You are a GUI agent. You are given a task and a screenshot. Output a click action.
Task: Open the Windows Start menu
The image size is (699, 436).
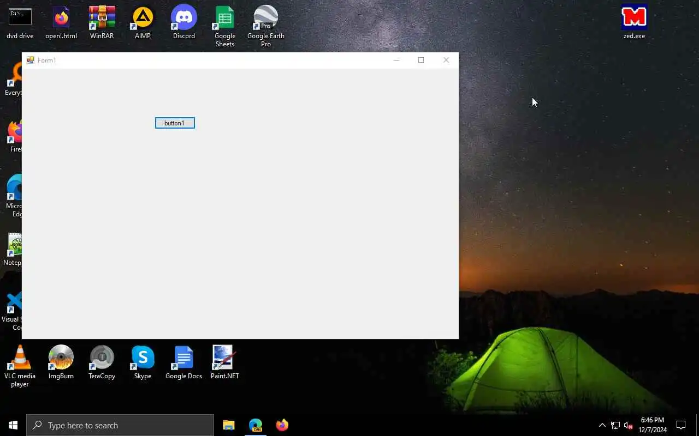coord(13,425)
